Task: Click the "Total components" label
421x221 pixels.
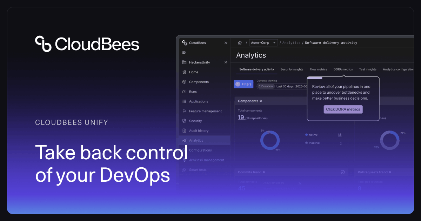Action: 250,110
